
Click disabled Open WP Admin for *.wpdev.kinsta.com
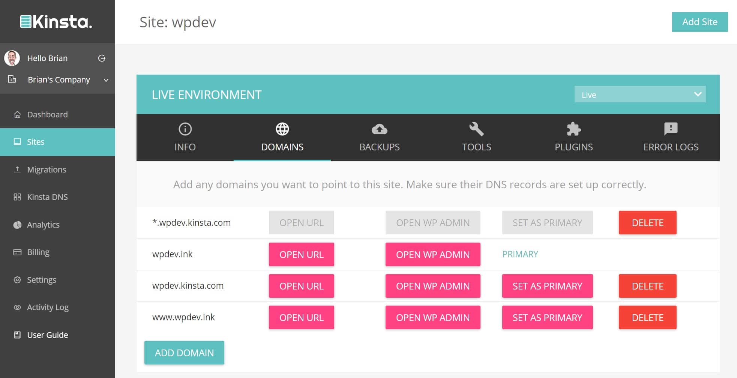433,223
